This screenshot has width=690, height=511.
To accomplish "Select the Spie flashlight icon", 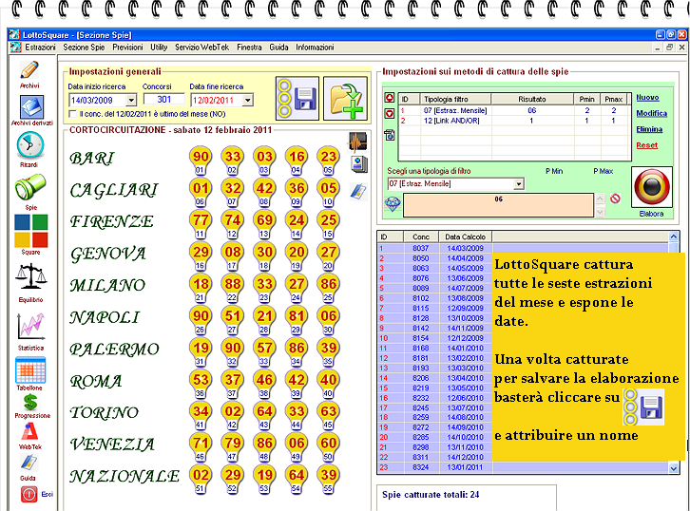I will 30,186.
